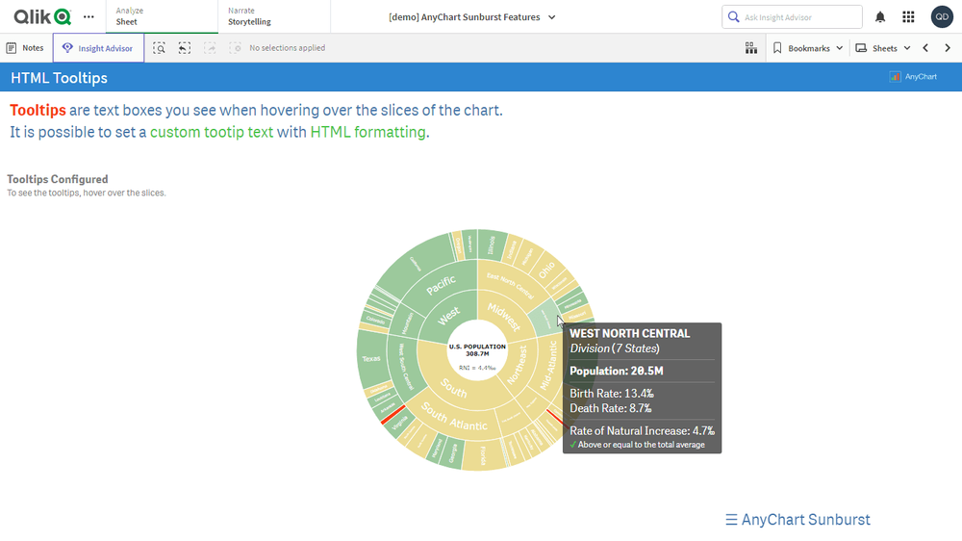Switch to the Analyze Sheet tab
Image resolution: width=962 pixels, height=541 pixels.
[x=162, y=16]
